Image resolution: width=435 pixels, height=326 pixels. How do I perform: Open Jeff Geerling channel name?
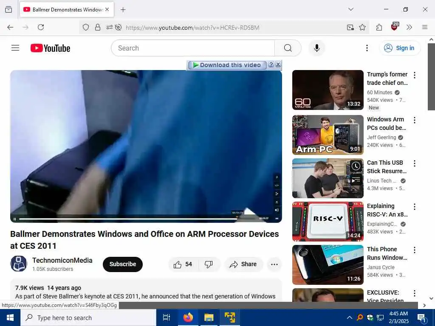coord(381,137)
